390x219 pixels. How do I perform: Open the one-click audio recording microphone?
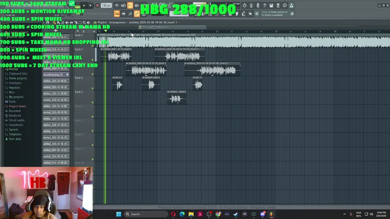click(x=258, y=5)
